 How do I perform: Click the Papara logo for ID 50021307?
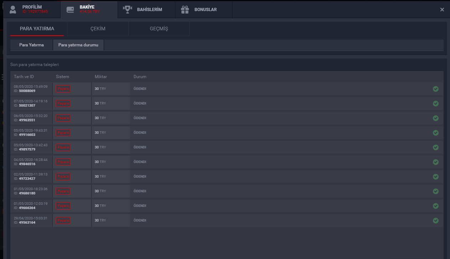click(63, 103)
